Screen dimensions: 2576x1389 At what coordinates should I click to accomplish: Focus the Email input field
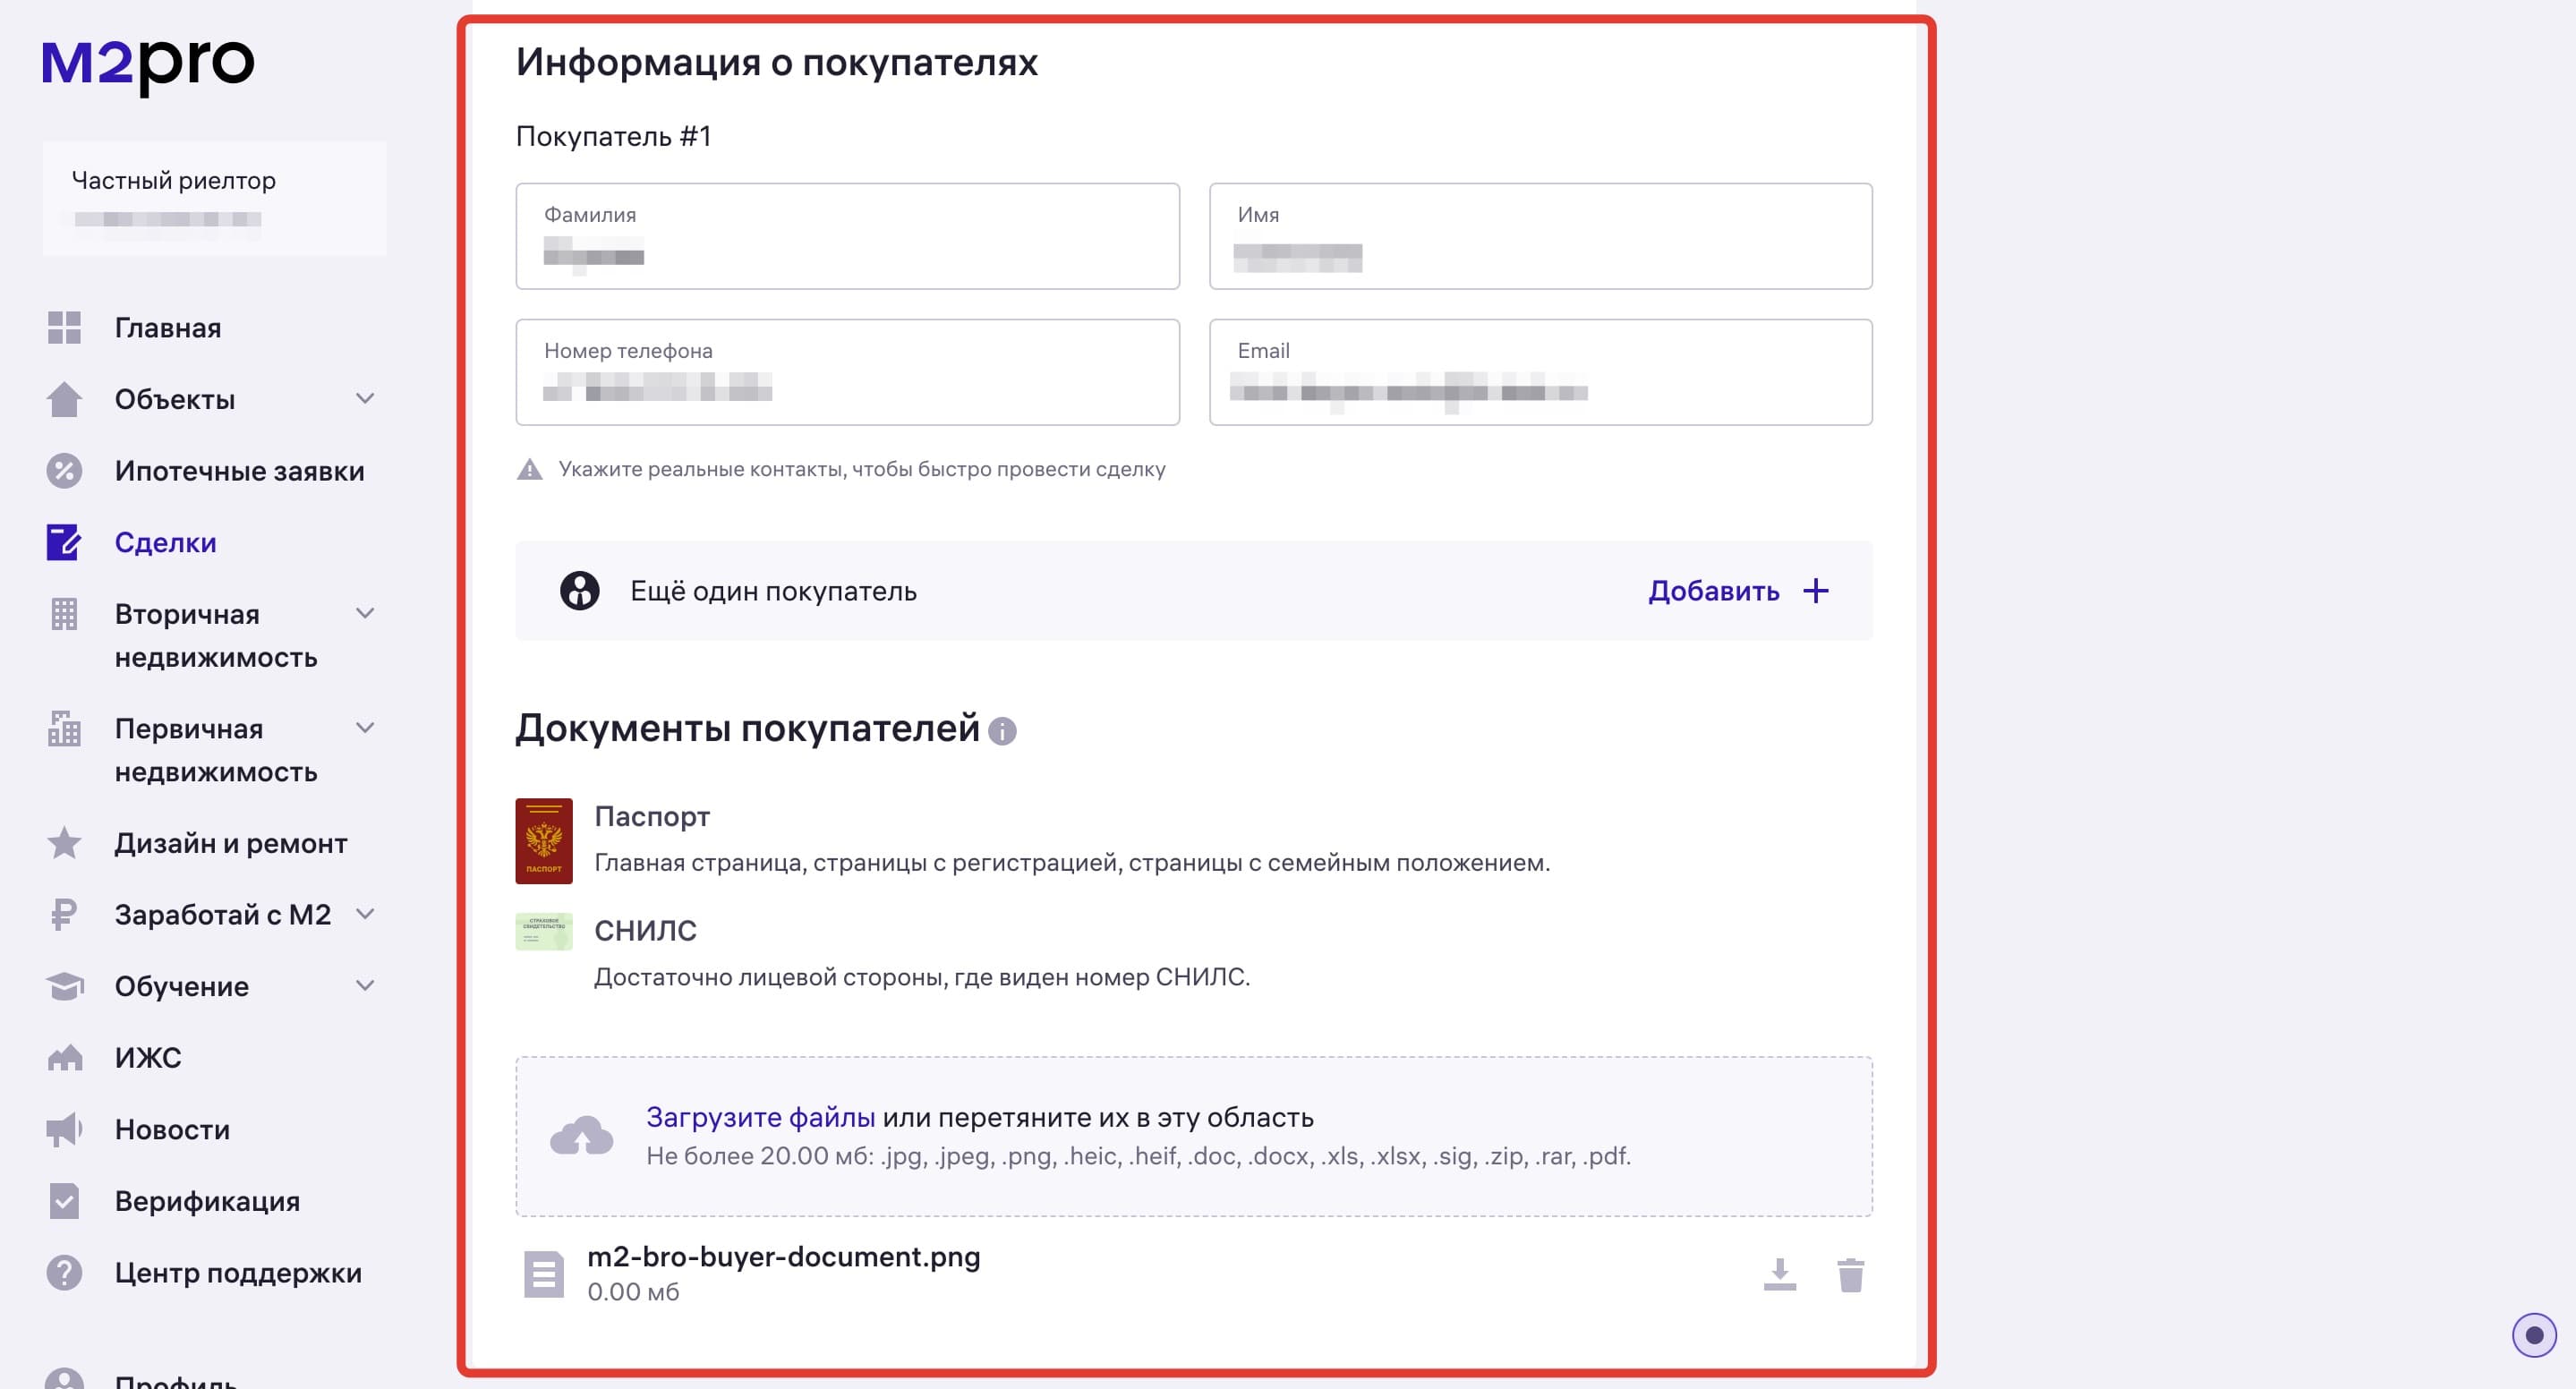tap(1540, 372)
